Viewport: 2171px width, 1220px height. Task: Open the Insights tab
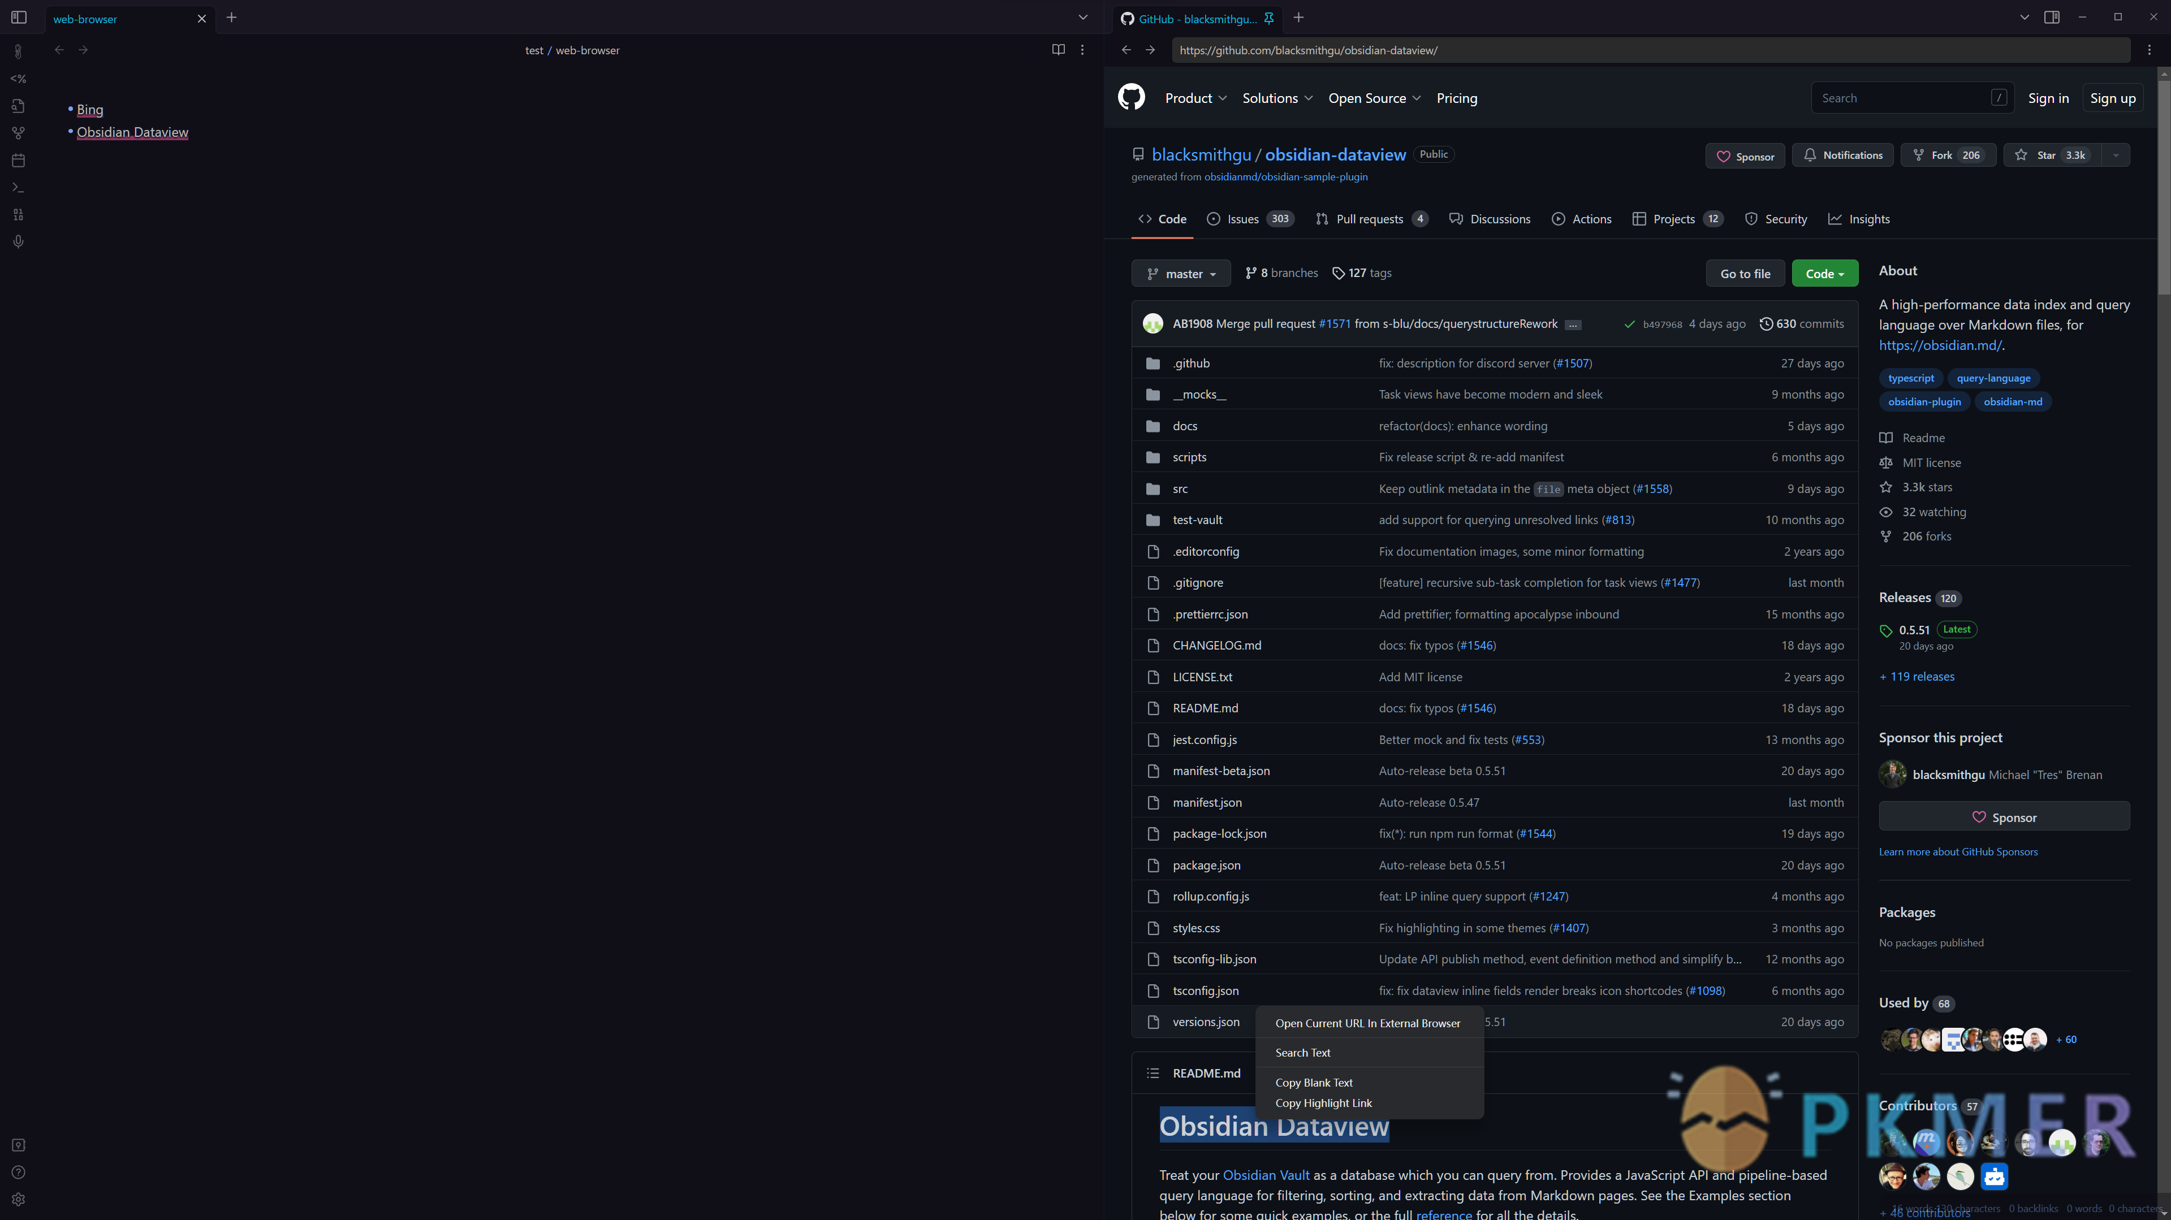click(1858, 219)
